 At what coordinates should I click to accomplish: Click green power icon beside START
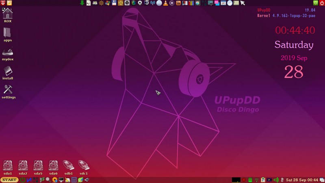(23, 180)
